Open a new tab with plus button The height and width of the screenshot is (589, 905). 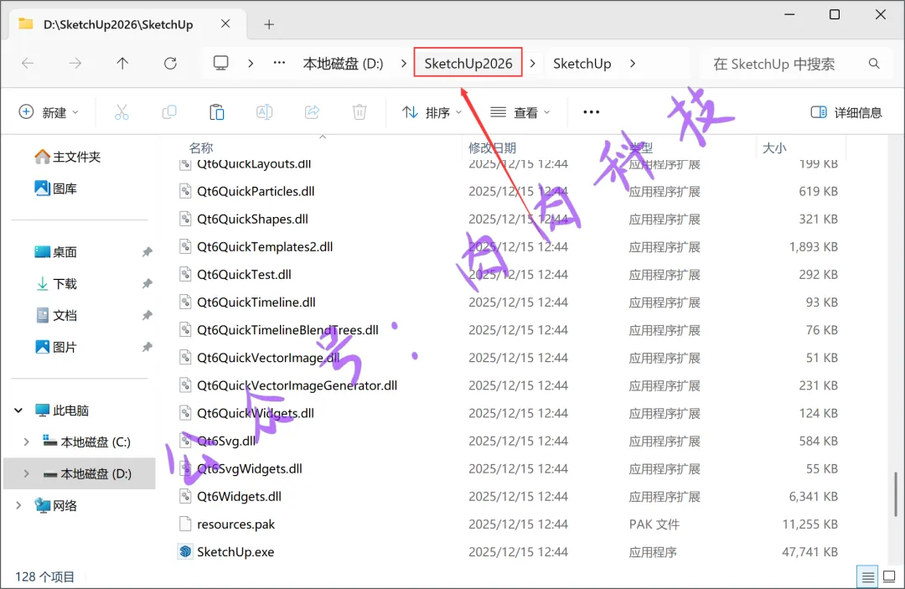tap(269, 24)
